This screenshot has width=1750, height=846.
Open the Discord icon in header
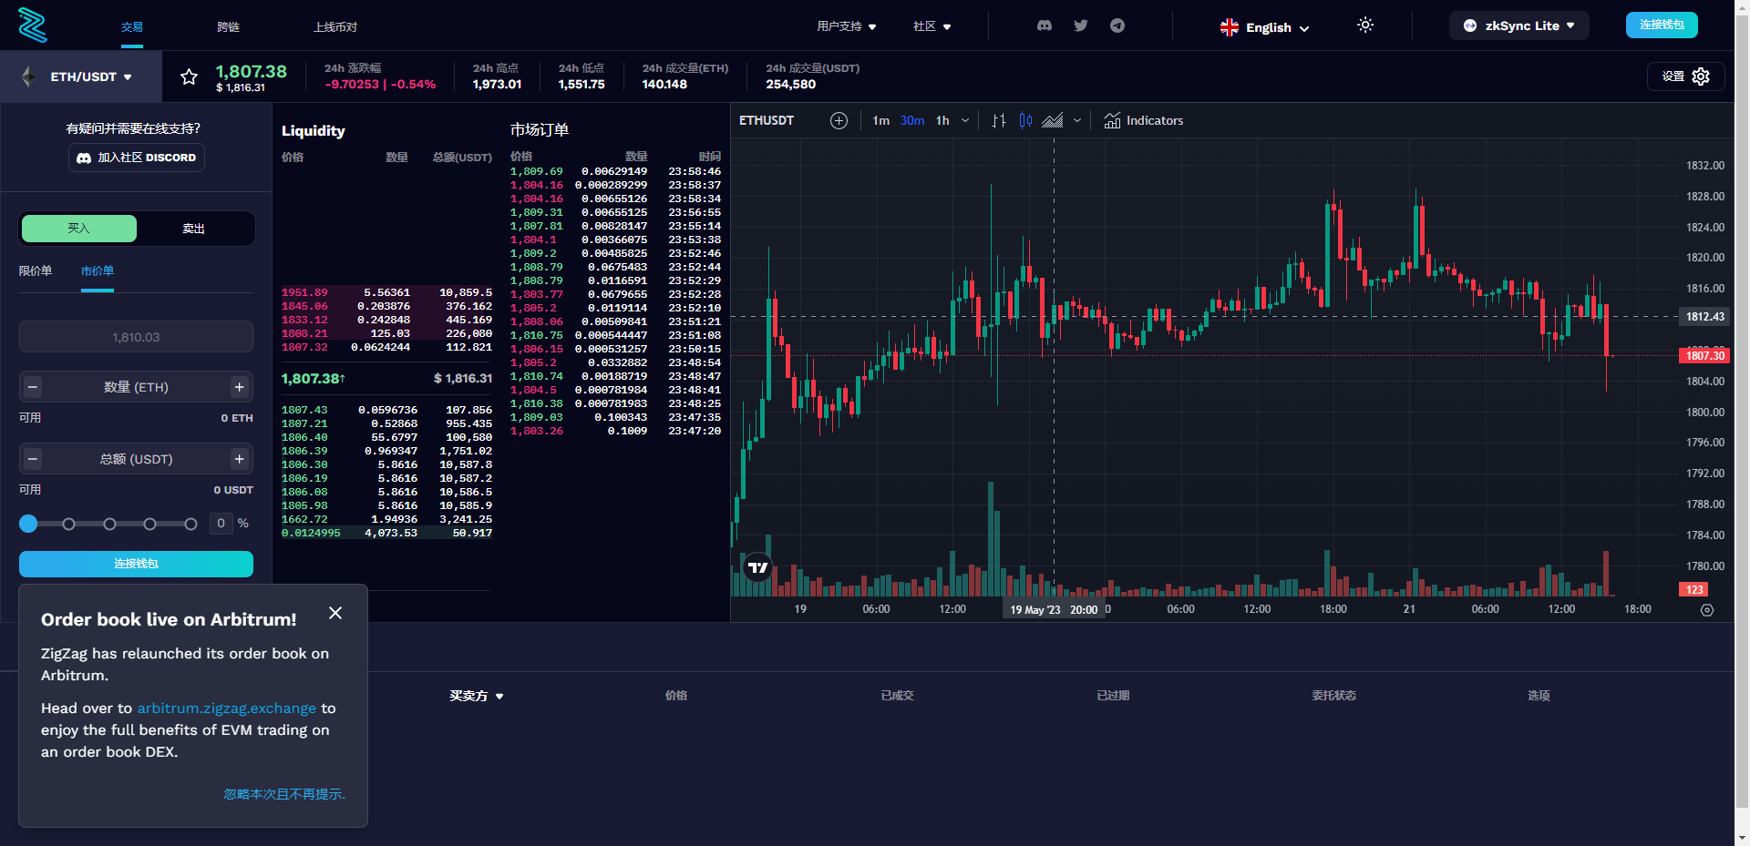click(x=1045, y=25)
